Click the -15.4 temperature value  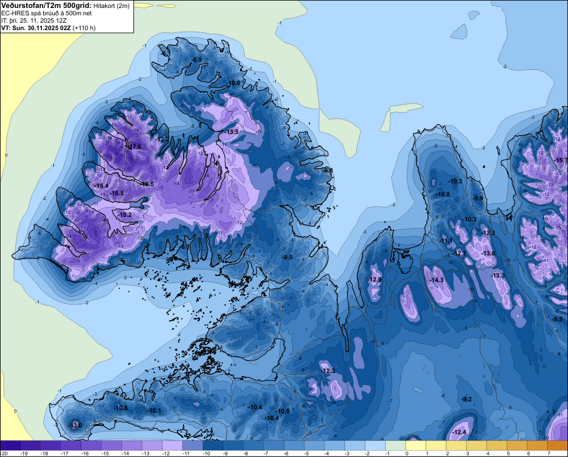tap(102, 186)
